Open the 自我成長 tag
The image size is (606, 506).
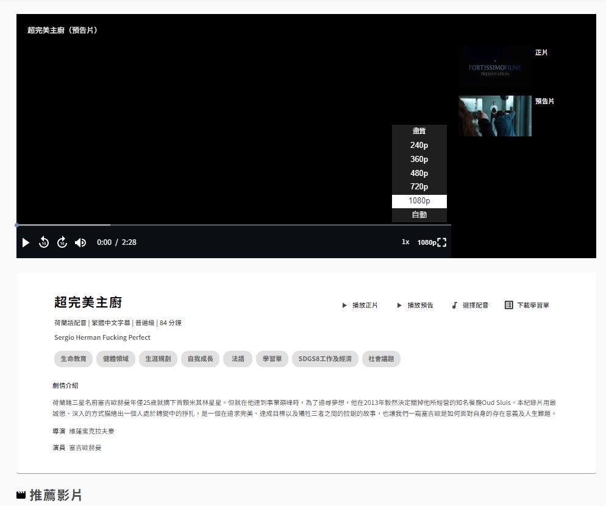coord(200,359)
